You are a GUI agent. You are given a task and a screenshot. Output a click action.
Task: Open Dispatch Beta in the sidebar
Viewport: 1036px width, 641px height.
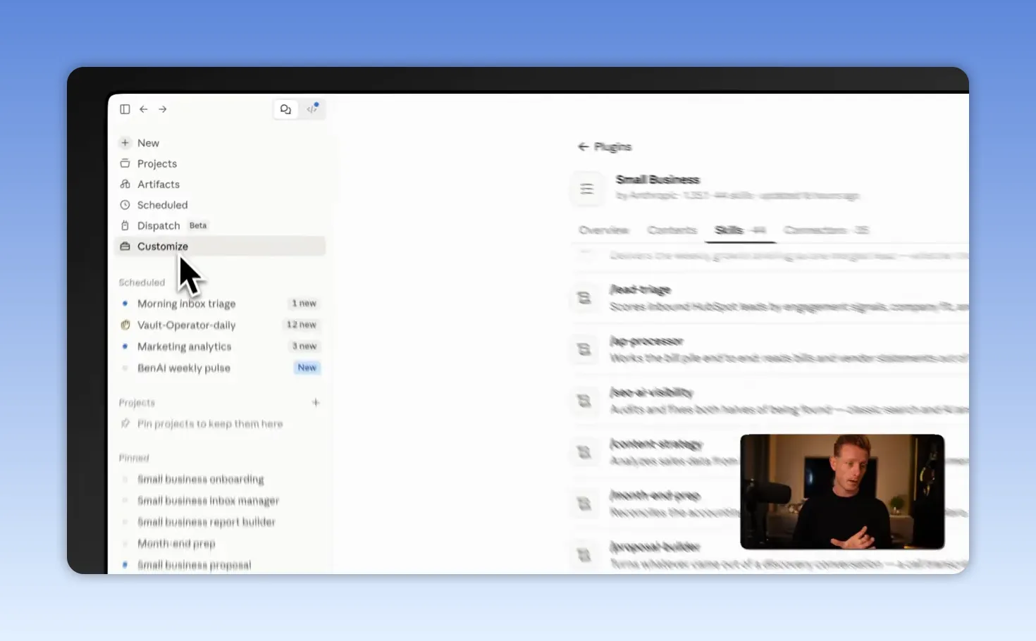(x=164, y=225)
